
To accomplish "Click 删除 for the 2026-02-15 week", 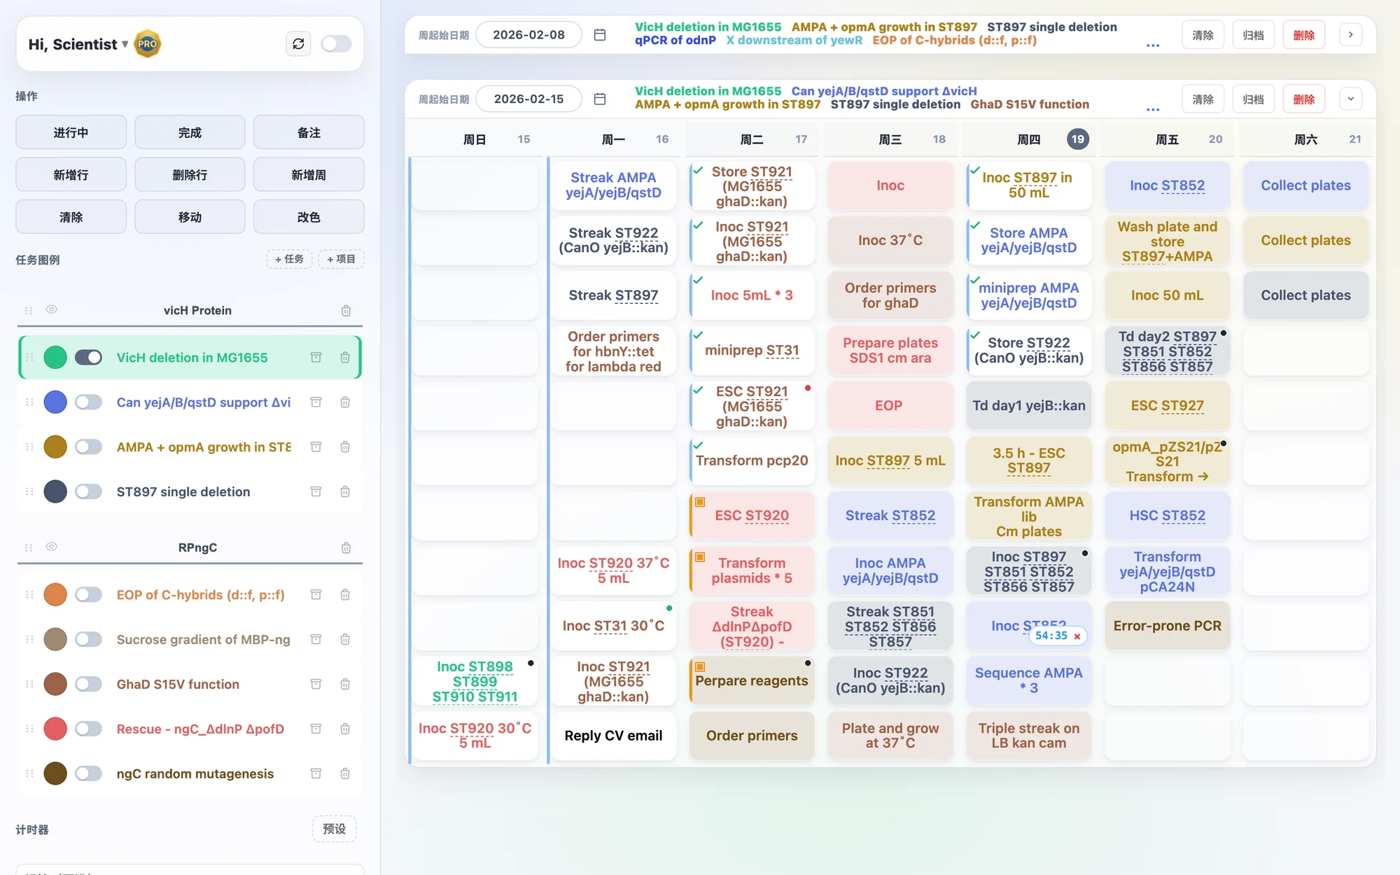I will (1303, 99).
